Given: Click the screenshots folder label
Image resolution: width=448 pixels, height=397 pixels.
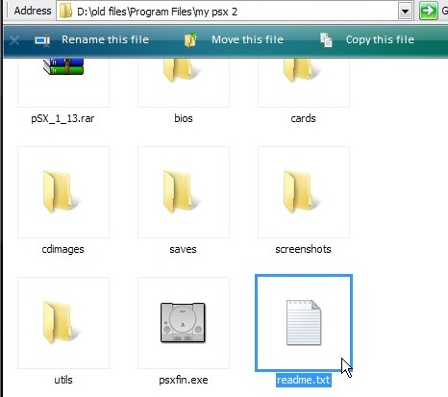Looking at the screenshot, I should [303, 249].
